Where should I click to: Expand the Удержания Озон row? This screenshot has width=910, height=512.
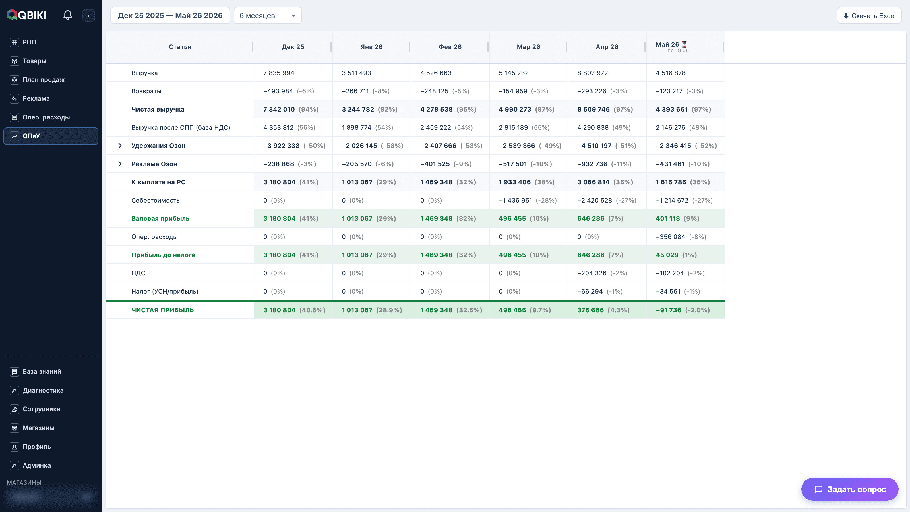tap(120, 146)
